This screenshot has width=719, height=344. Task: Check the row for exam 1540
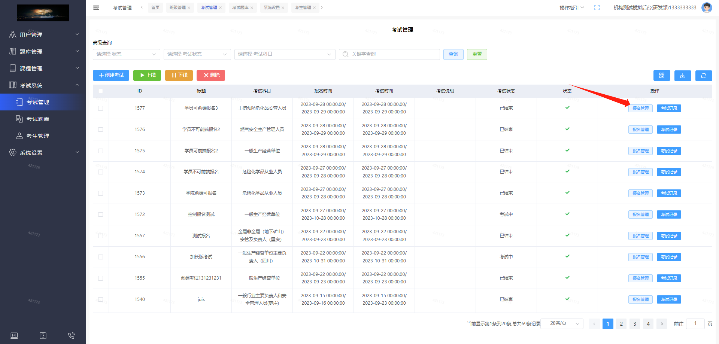100,299
